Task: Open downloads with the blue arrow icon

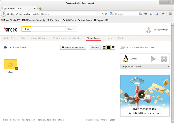Action: [x=157, y=14]
